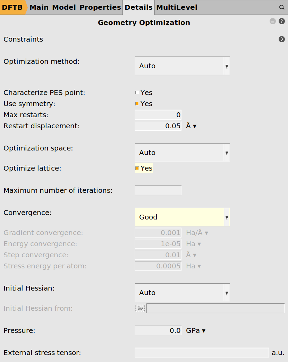Viewport: 288px width, 362px height.
Task: Uncheck the Optimize lattice option
Action: click(x=137, y=168)
